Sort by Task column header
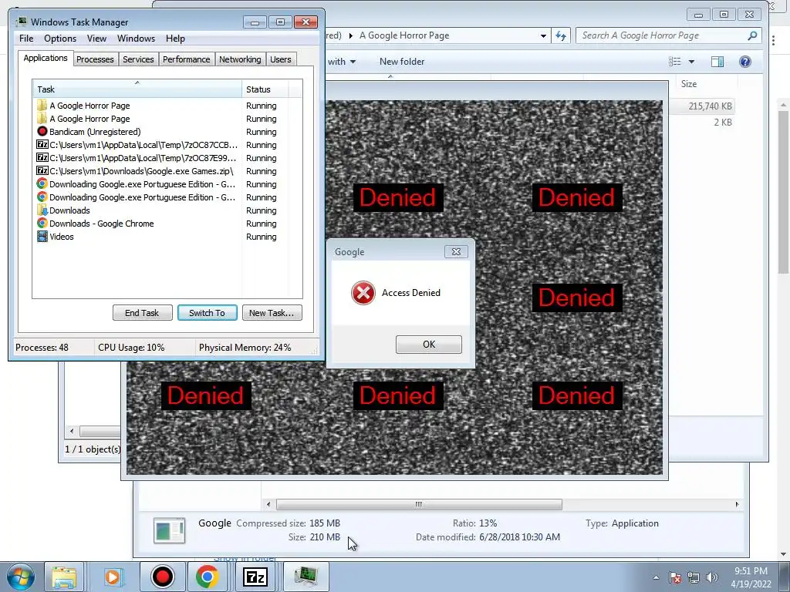The height and width of the screenshot is (592, 790). pos(137,89)
